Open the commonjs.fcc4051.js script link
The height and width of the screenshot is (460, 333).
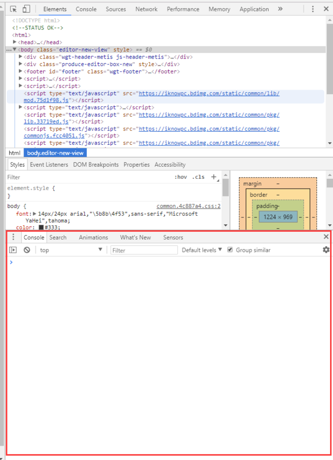coord(54,136)
